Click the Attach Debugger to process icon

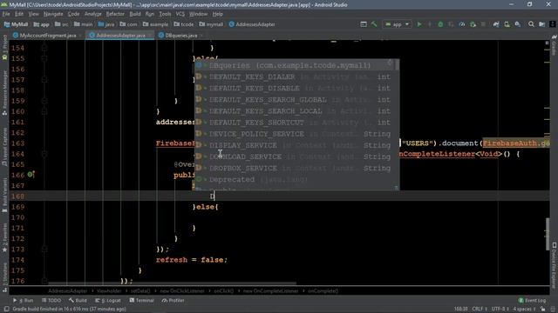[x=473, y=24]
